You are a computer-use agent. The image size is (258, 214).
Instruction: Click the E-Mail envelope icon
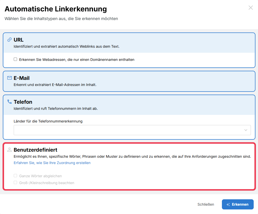pos(10,78)
